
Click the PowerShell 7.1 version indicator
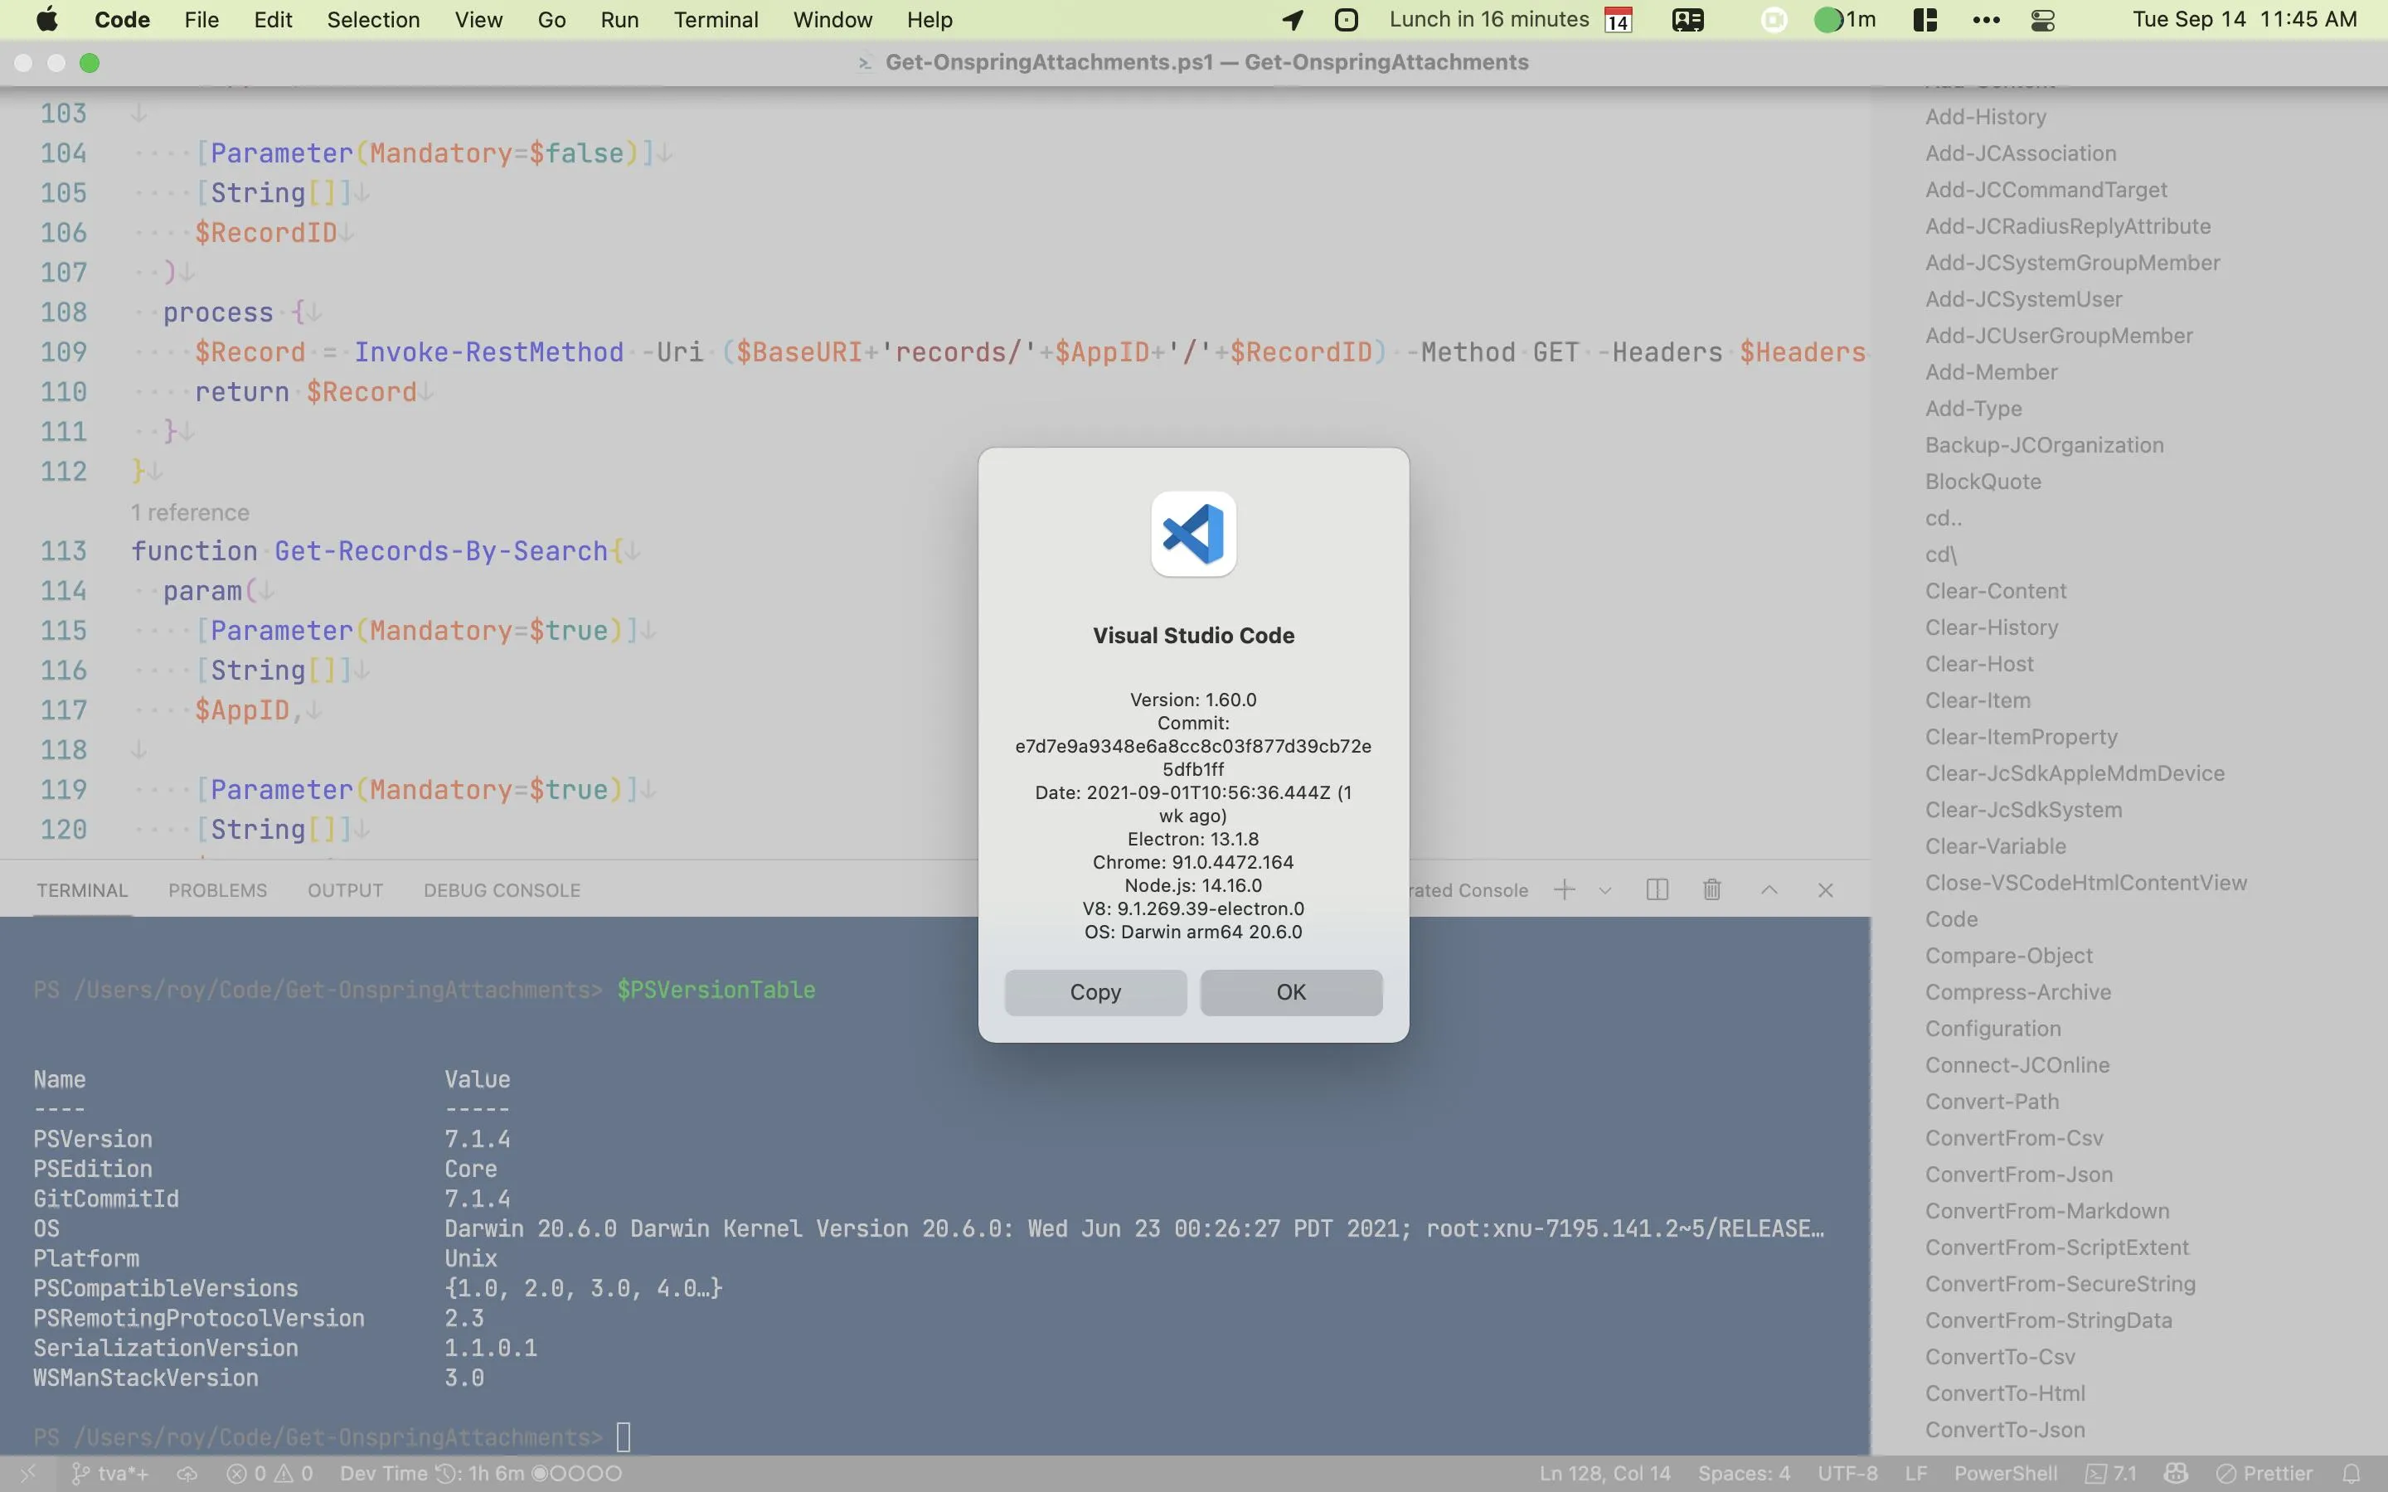(x=2111, y=1473)
